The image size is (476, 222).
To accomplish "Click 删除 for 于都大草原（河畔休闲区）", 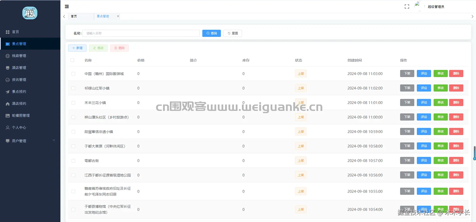I will pos(456,146).
